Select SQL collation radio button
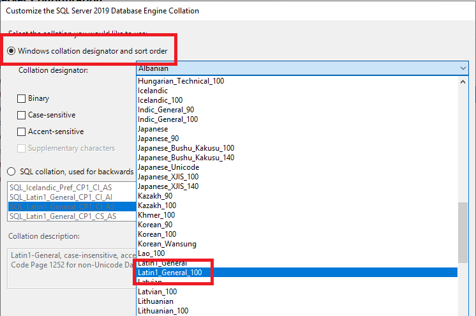 [x=11, y=172]
